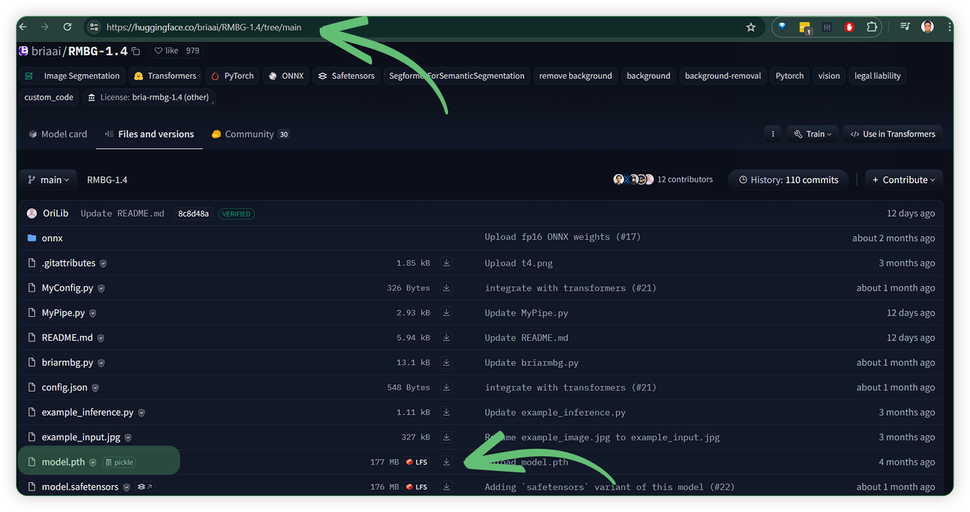970x512 pixels.
Task: Click the remove background tag
Action: point(575,76)
